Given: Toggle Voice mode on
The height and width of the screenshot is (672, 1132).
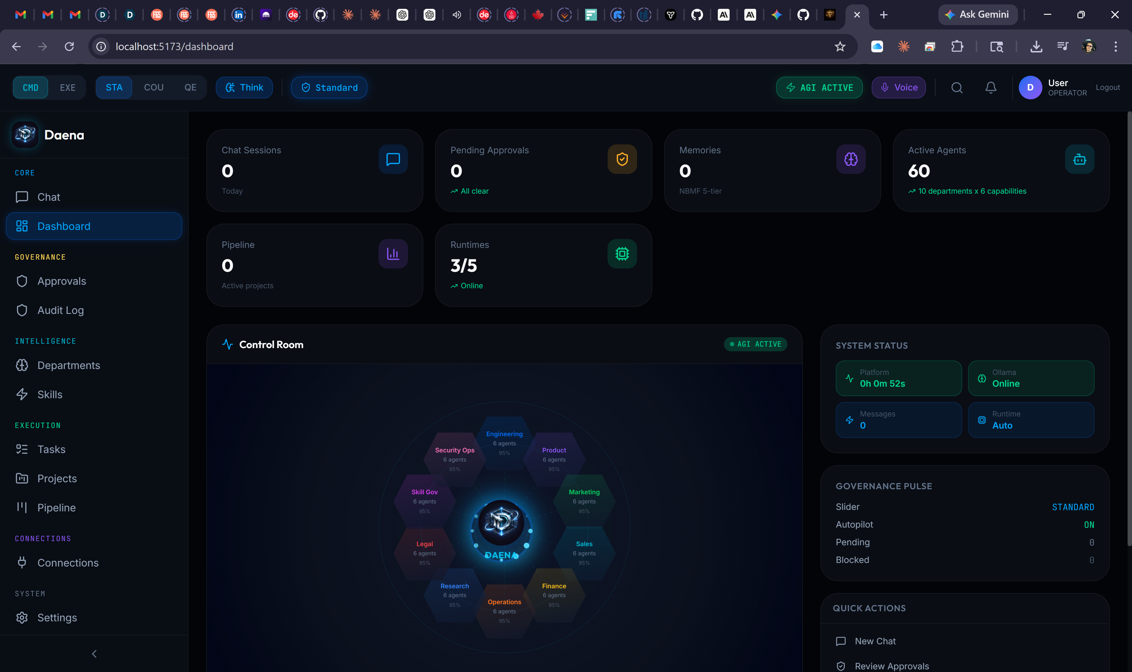Looking at the screenshot, I should [x=898, y=88].
